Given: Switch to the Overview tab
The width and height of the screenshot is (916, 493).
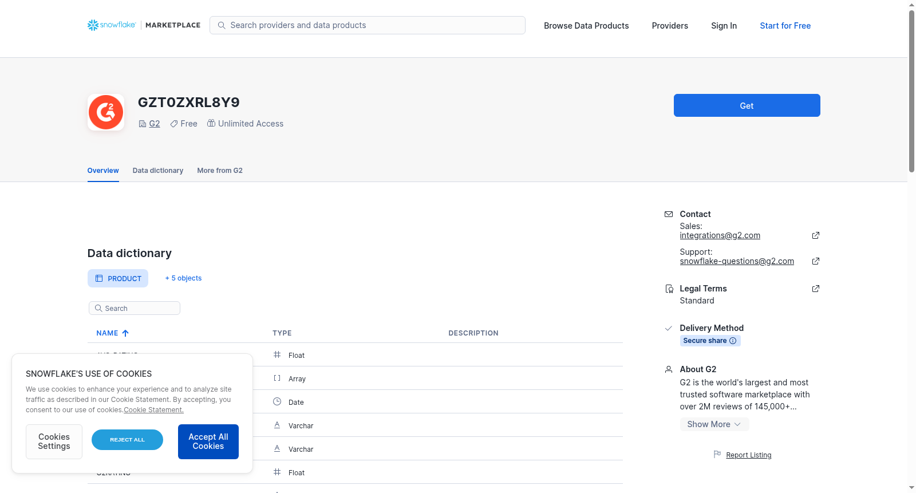Looking at the screenshot, I should click(x=103, y=171).
